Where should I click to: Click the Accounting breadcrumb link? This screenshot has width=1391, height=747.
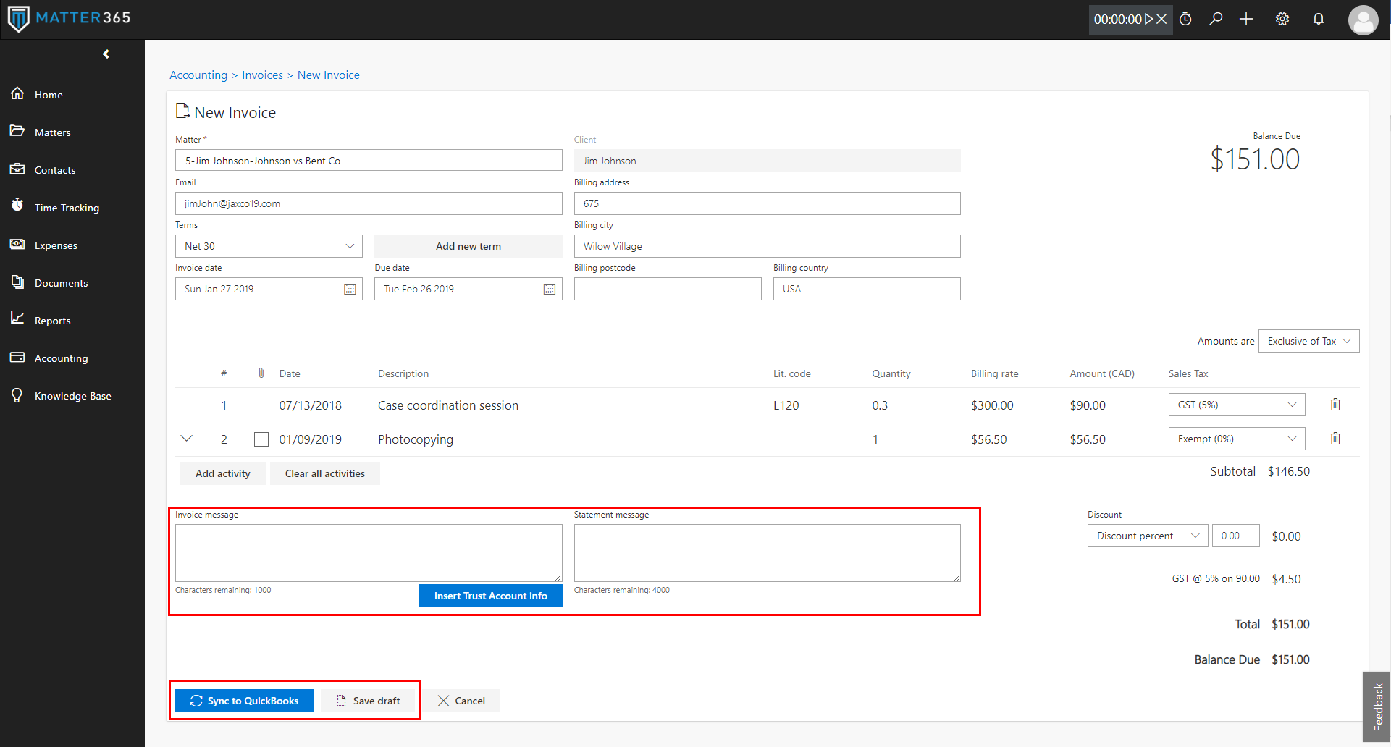click(198, 75)
